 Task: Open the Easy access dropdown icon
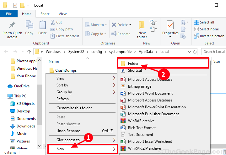click(153, 29)
